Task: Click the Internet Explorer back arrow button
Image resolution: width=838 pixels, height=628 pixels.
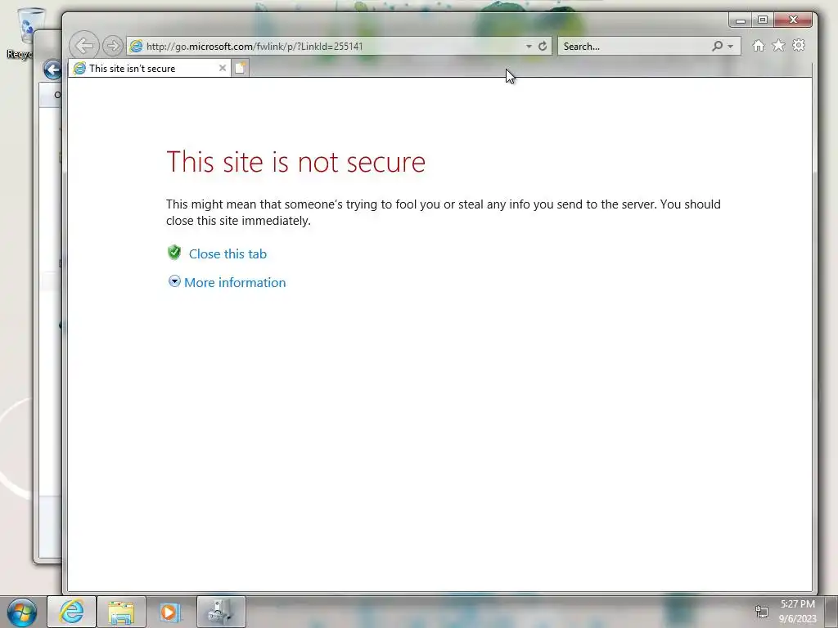Action: click(84, 46)
